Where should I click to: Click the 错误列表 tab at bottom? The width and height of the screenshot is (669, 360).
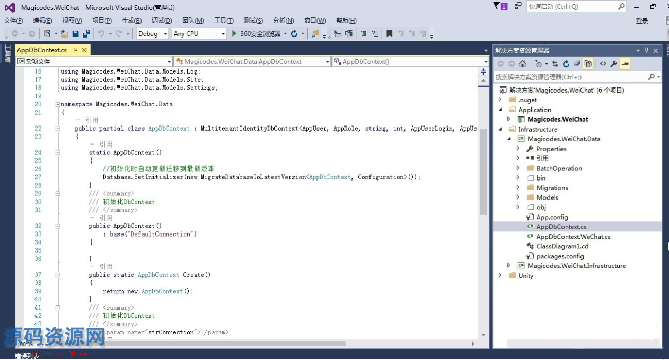(x=27, y=355)
